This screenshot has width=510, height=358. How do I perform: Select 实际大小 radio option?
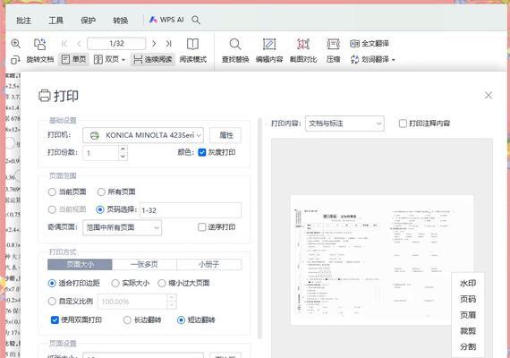pos(115,283)
